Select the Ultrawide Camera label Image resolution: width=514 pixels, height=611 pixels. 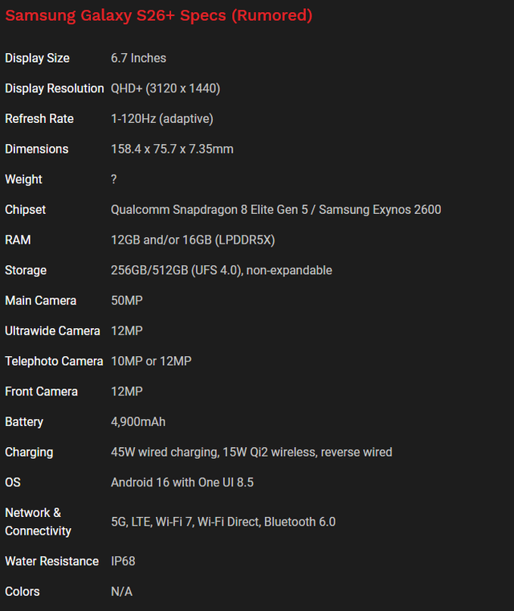point(52,331)
